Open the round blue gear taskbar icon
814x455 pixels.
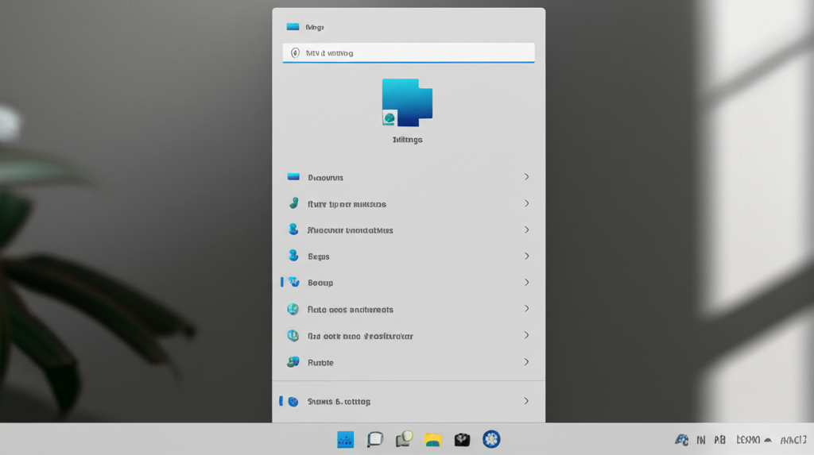[491, 439]
